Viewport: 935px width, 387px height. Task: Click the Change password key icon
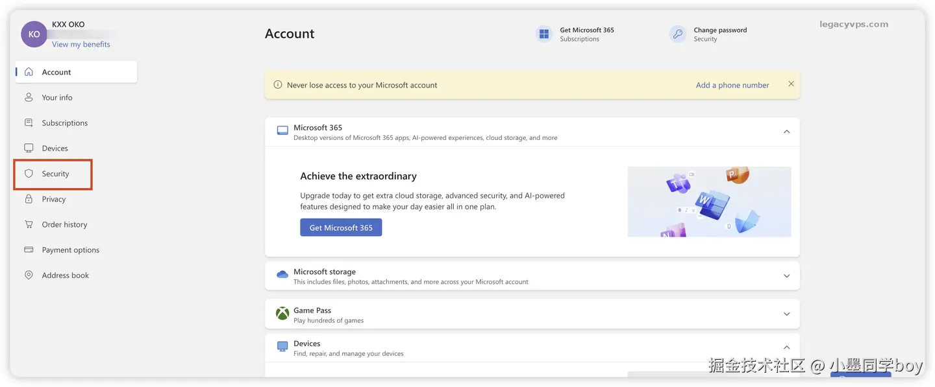point(677,34)
